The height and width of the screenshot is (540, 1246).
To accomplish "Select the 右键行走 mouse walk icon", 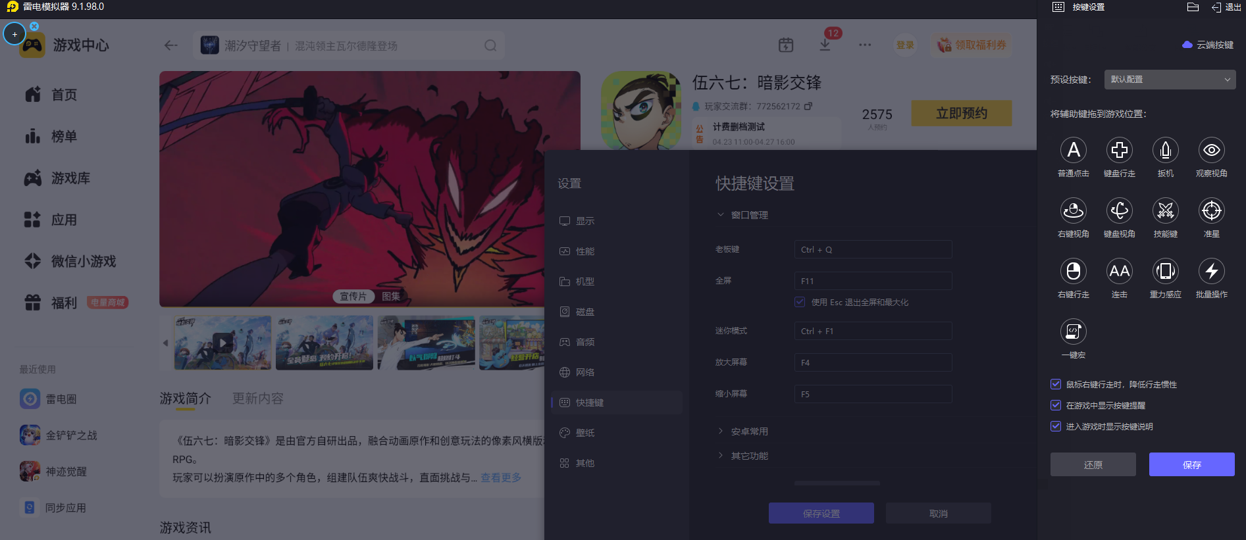I will pos(1074,272).
